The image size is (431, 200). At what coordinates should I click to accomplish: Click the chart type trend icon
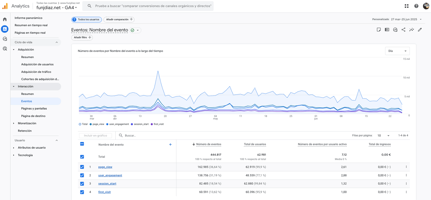395,30
